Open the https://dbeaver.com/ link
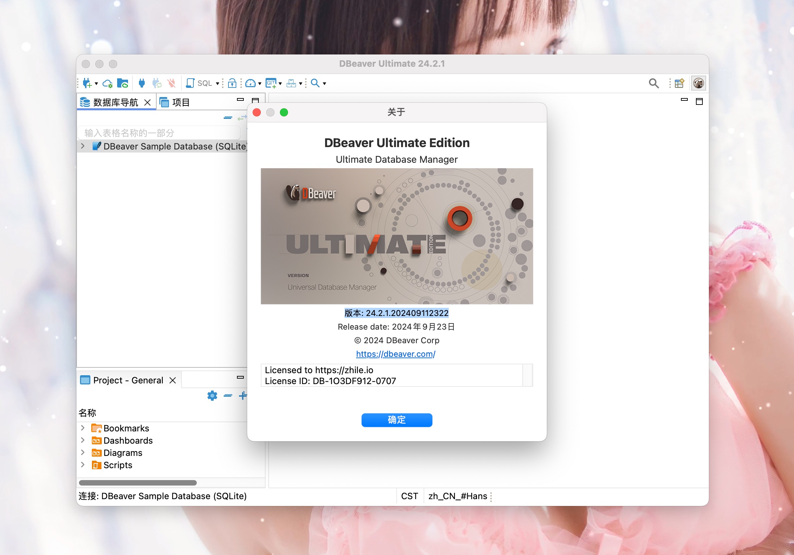 (396, 354)
